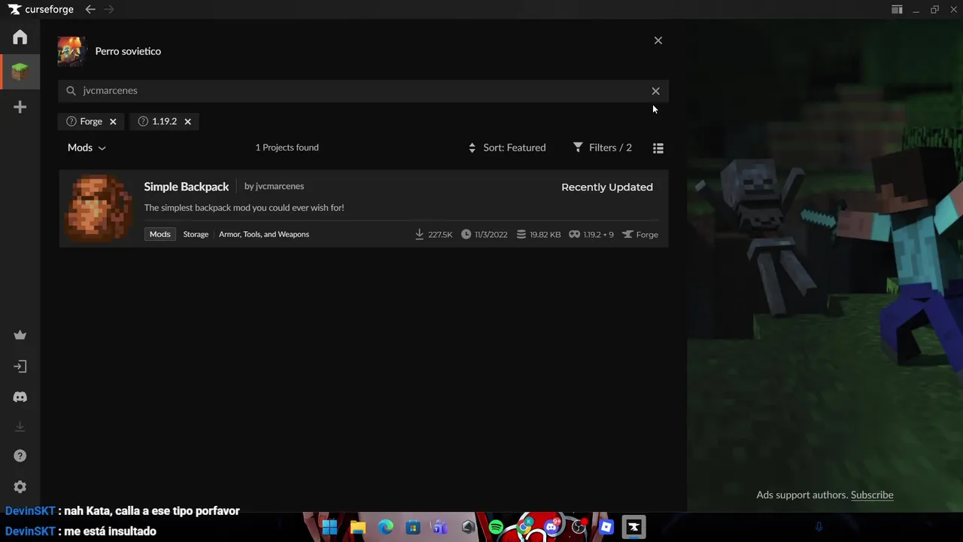Image resolution: width=963 pixels, height=542 pixels.
Task: Click the search field with jvcmarcenes
Action: click(x=363, y=90)
